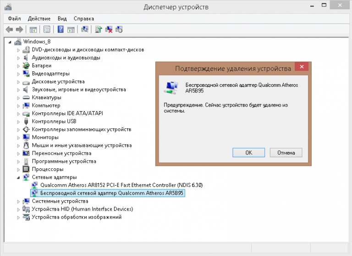Open the Действие menu
Viewport: 352px width, 256px height.
point(39,19)
